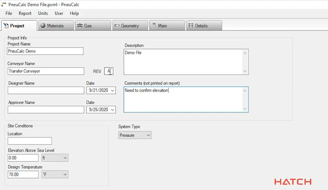Switch to the Gas tab
The image size is (328, 190).
pos(93,26)
